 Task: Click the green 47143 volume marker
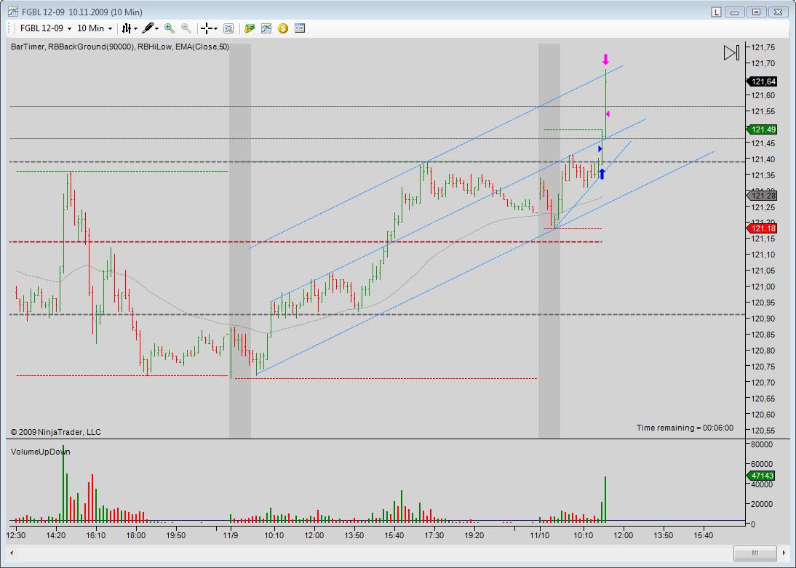pyautogui.click(x=761, y=476)
